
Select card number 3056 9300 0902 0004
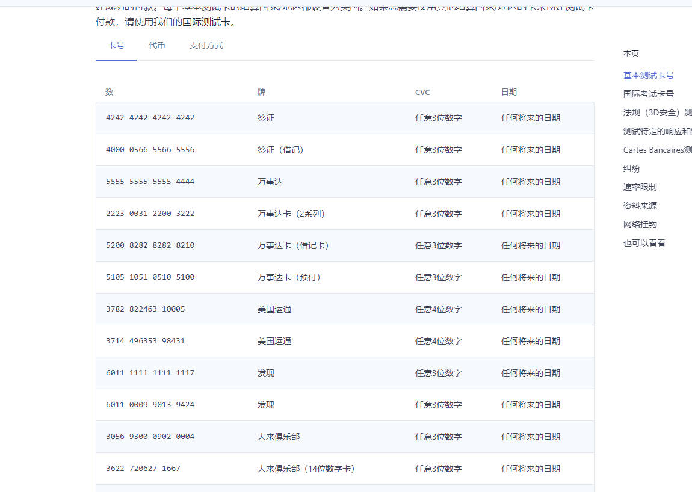click(150, 437)
